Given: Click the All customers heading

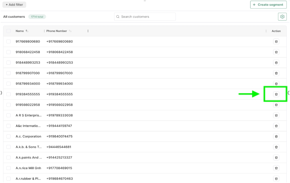Looking at the screenshot, I should (x=14, y=17).
